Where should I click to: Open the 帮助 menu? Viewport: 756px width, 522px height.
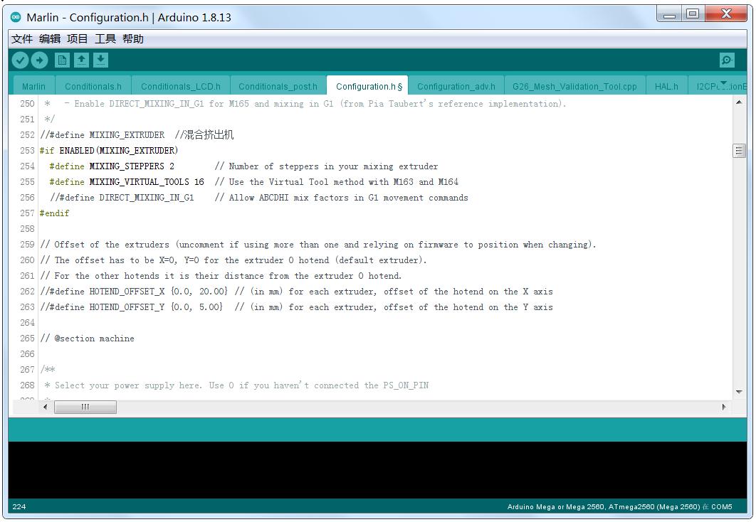[x=133, y=39]
